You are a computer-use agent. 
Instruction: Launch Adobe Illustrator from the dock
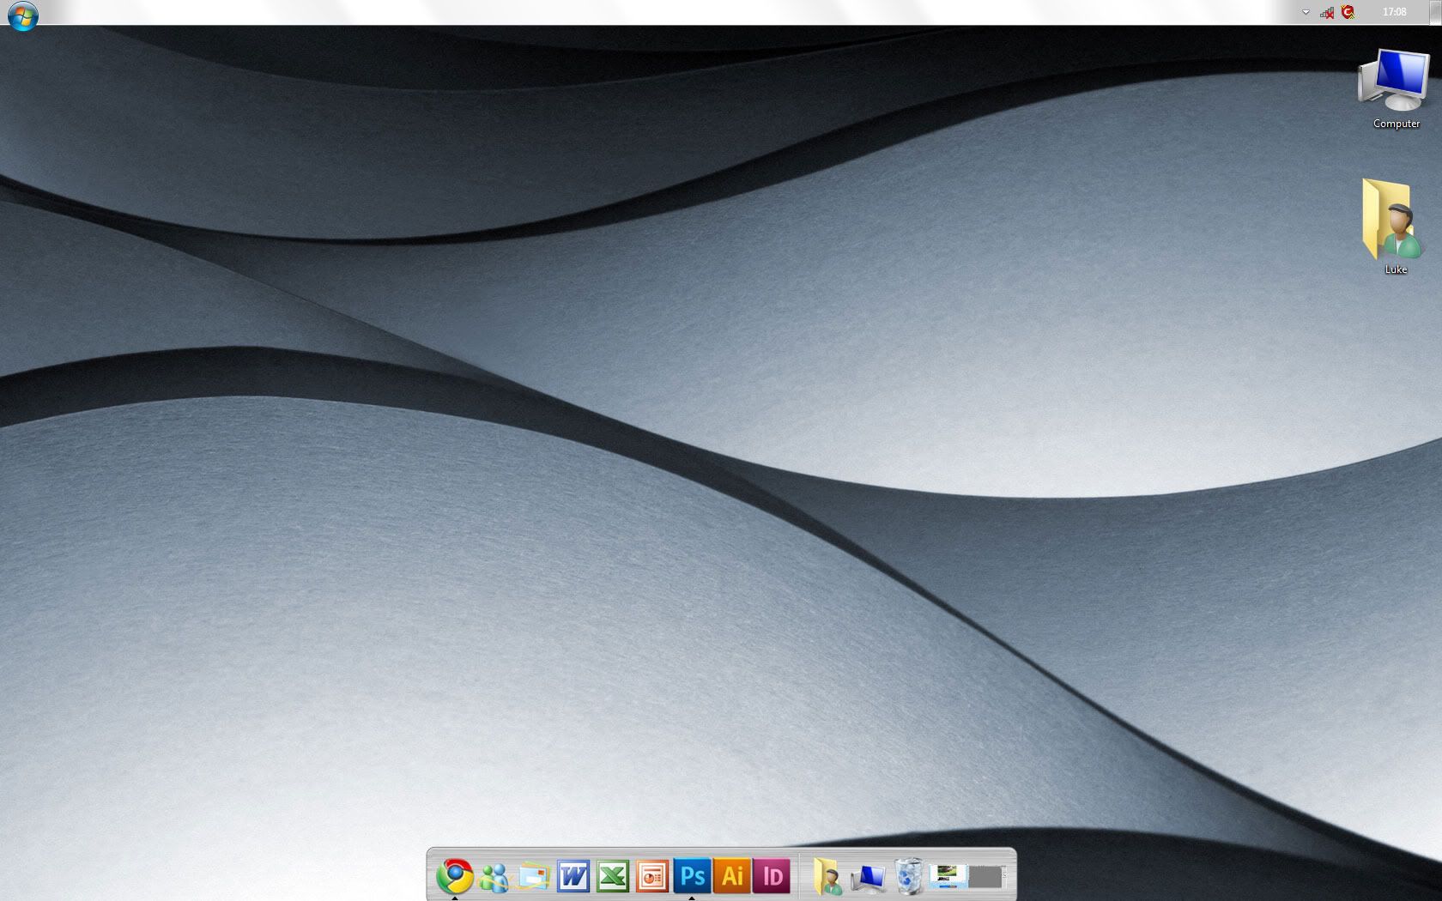point(732,876)
